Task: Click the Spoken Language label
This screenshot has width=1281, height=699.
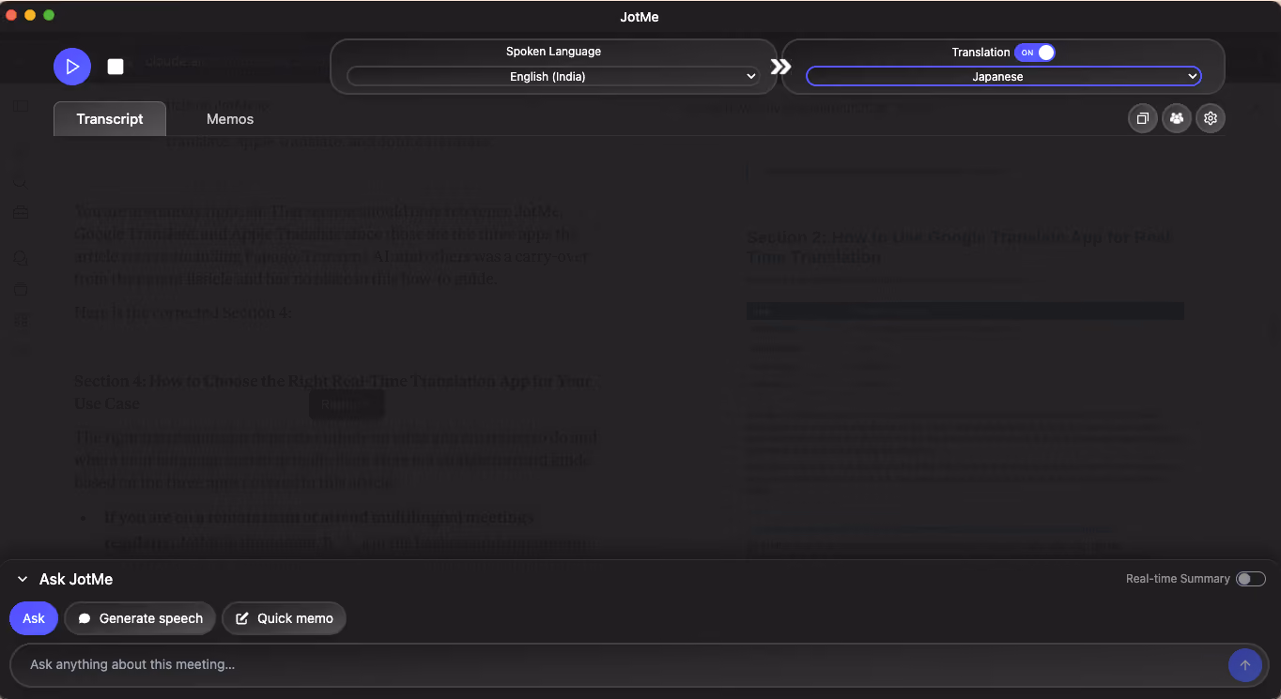Action: 553,52
